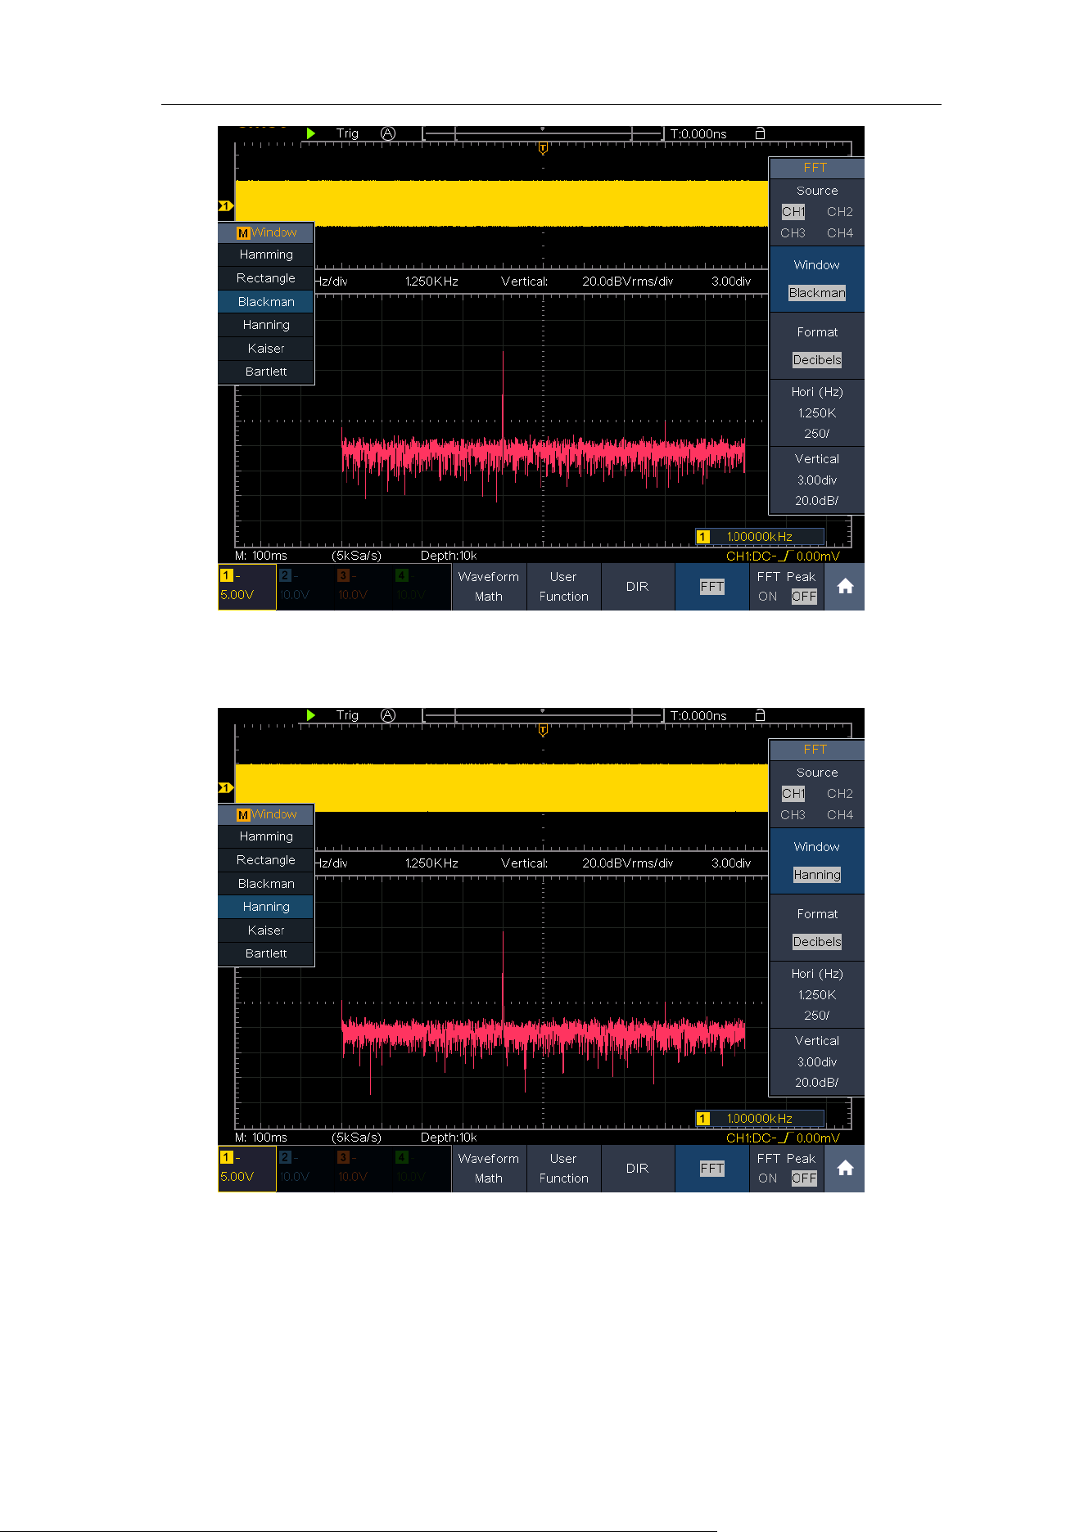
Task: Click the 1.00000kHz frequency readout, Blackman screen
Action: coord(760,537)
